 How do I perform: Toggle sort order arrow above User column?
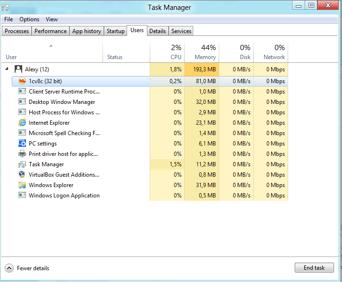[x=51, y=46]
